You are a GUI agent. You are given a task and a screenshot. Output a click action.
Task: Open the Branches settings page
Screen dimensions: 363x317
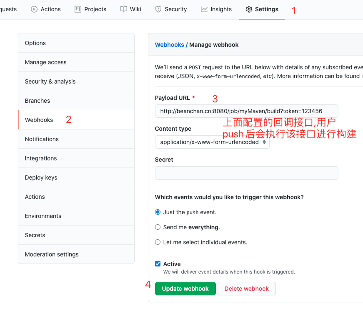[x=76, y=101]
